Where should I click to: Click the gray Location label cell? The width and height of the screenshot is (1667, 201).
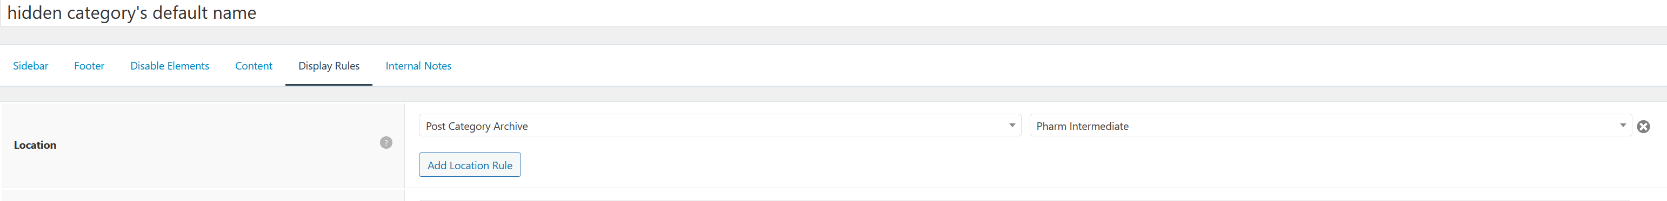(x=203, y=145)
